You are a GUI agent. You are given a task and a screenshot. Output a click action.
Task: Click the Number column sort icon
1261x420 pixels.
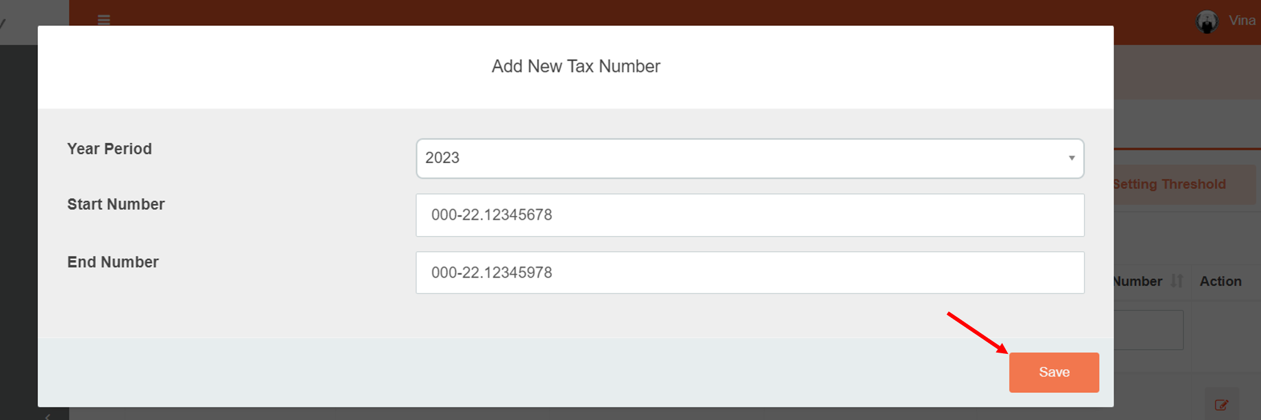click(x=1177, y=281)
